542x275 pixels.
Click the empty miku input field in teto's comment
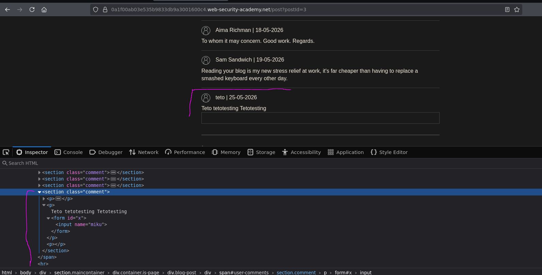click(x=321, y=118)
